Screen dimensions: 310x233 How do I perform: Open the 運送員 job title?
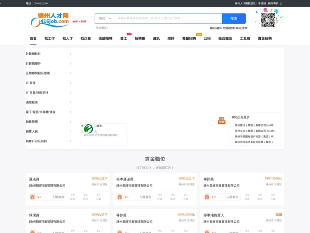click(34, 179)
